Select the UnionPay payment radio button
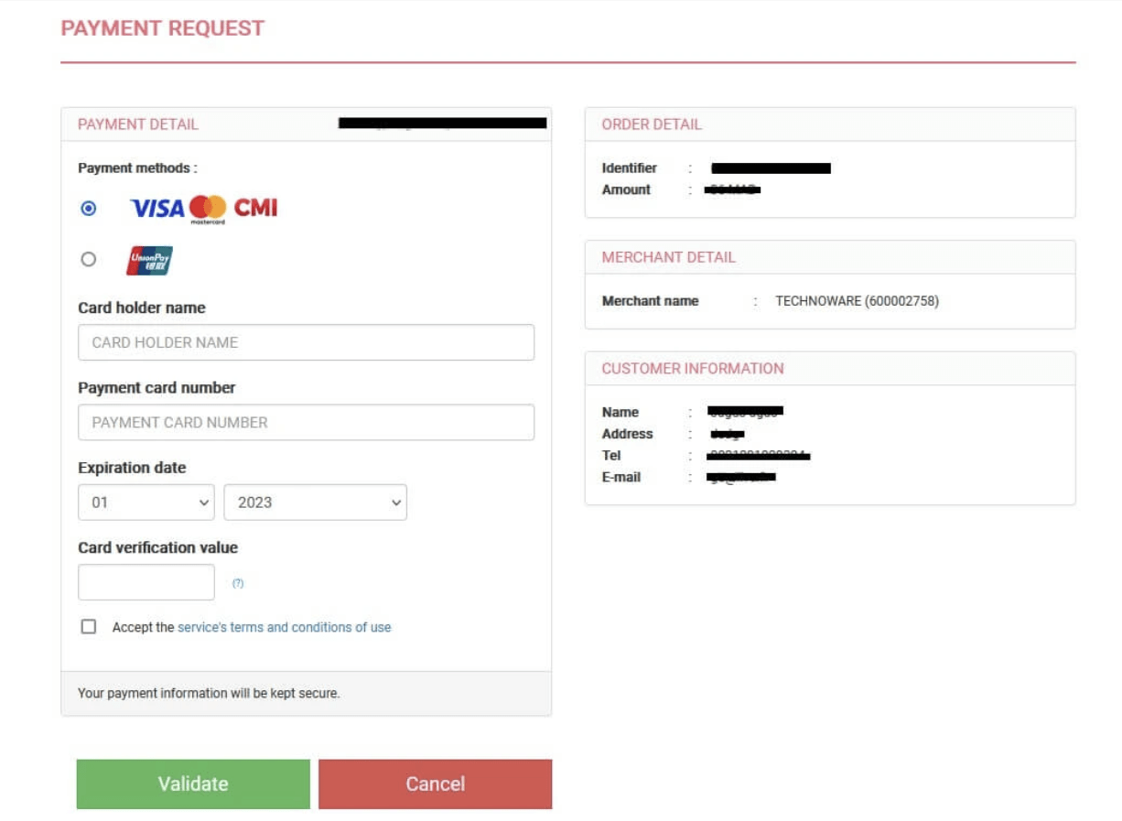 pos(89,259)
